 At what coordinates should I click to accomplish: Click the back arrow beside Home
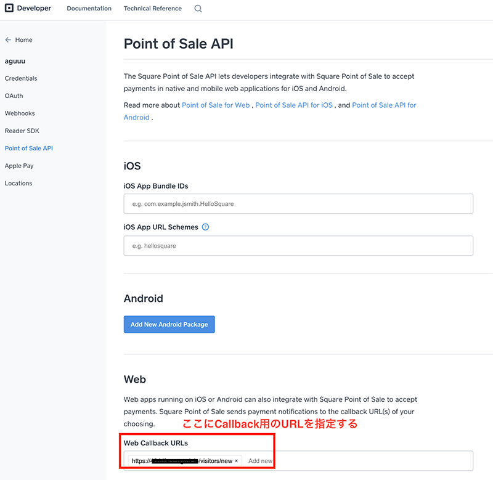tap(8, 40)
